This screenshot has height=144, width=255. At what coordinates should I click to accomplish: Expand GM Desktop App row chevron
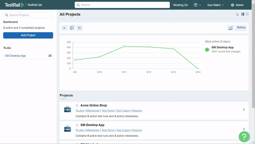coord(244,129)
